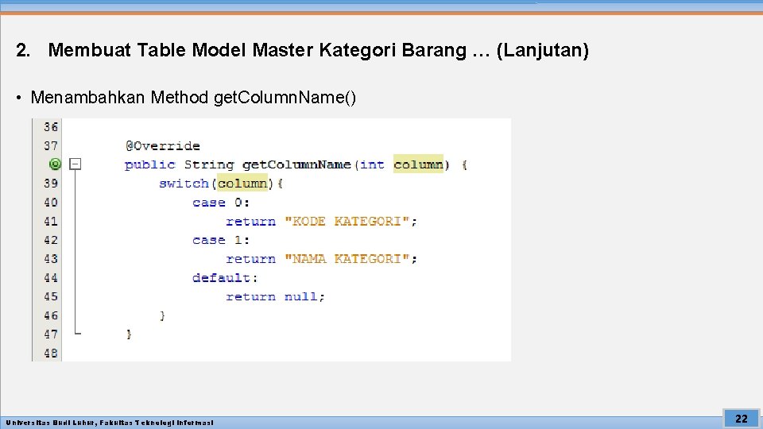
Task: Click the 'case 0:' line
Action: coord(221,203)
